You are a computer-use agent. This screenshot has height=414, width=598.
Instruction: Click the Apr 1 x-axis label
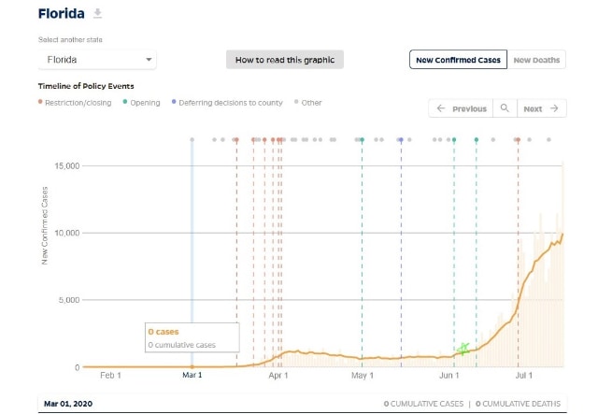[278, 376]
